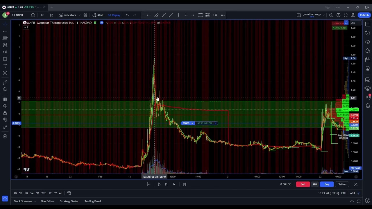
Task: Select the YTD date range
Action: [44, 193]
